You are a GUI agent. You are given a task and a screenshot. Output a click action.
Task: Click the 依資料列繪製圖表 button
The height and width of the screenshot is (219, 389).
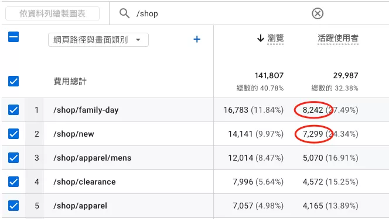pyautogui.click(x=52, y=13)
